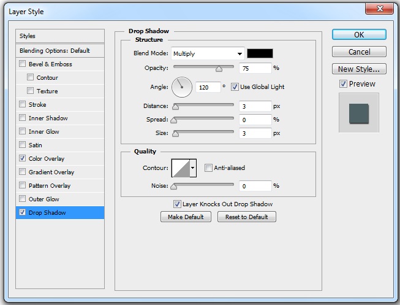This screenshot has width=400, height=305.
Task: Tick the Contour sub-option checkbox
Action: (30, 77)
